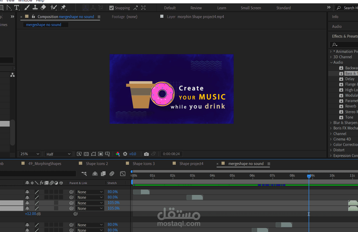
Task: Open the Graph Editor in the timeline
Action: [x=123, y=174]
